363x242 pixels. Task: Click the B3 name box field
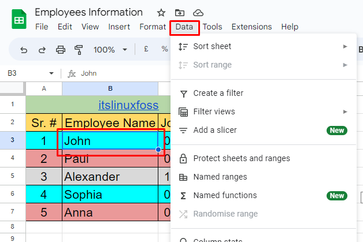point(27,73)
